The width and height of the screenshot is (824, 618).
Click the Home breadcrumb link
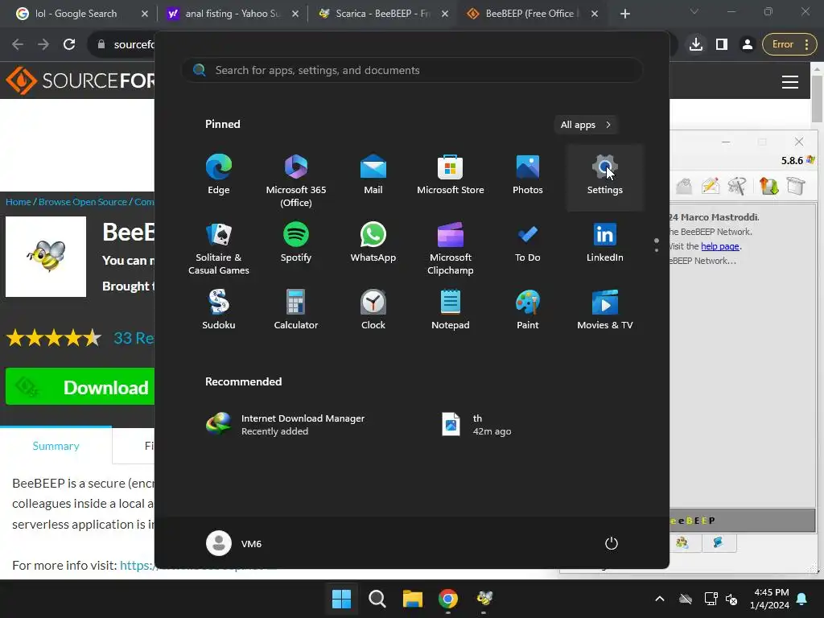click(x=18, y=202)
